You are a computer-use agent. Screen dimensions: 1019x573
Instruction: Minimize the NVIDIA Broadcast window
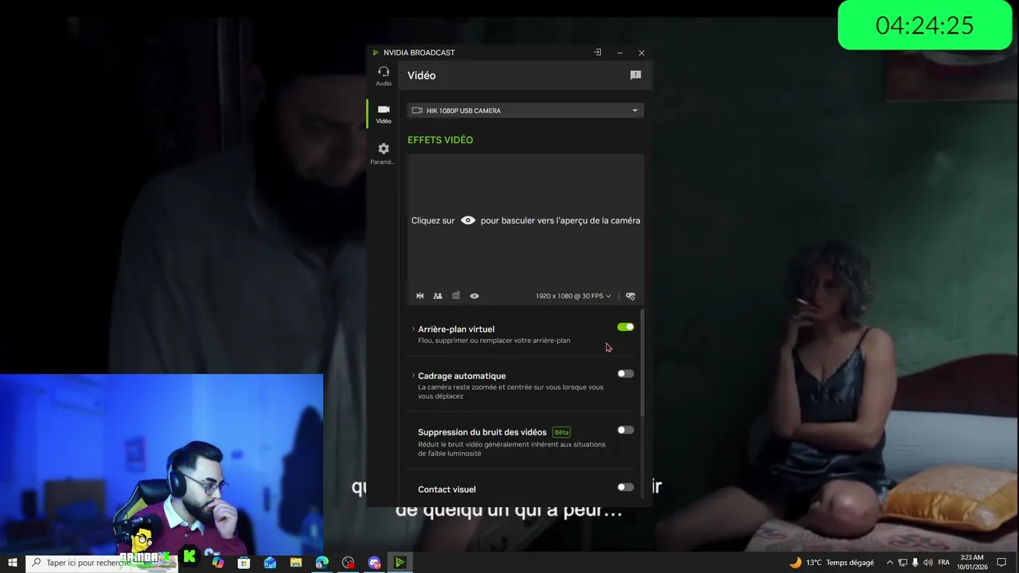(x=619, y=53)
